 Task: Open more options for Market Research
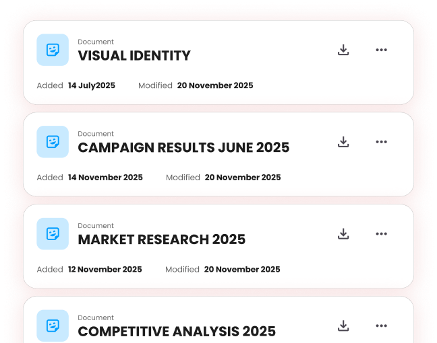click(x=381, y=234)
